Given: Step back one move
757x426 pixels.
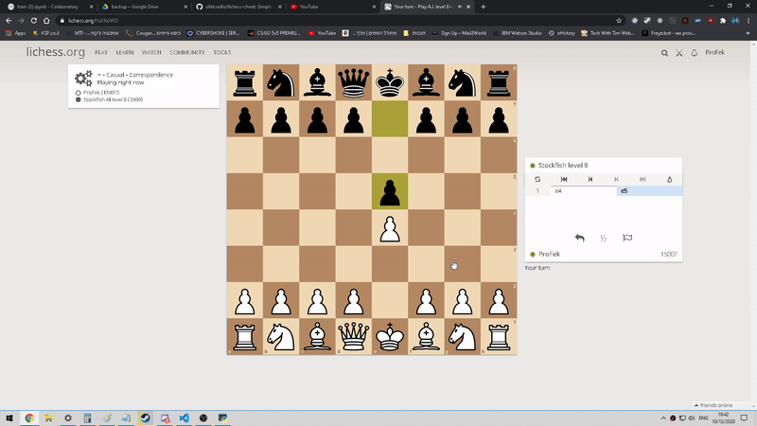Looking at the screenshot, I should (590, 179).
